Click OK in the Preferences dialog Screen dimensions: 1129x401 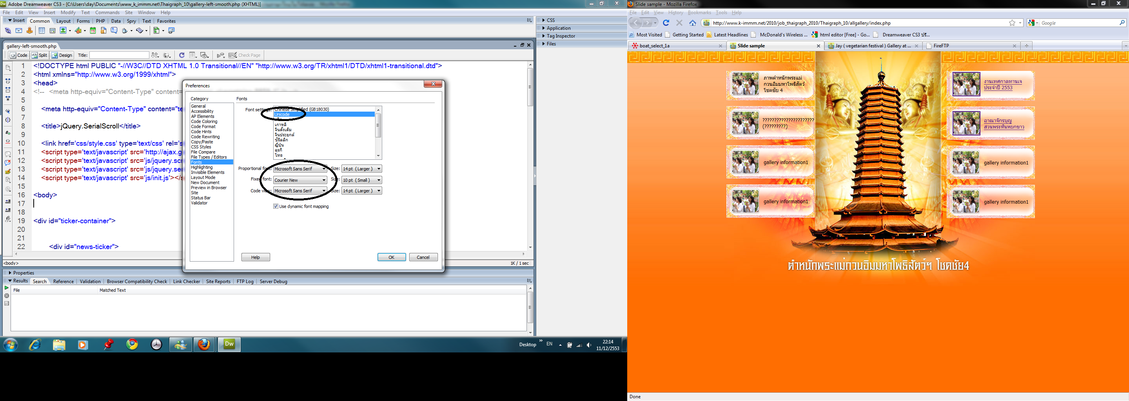click(391, 257)
